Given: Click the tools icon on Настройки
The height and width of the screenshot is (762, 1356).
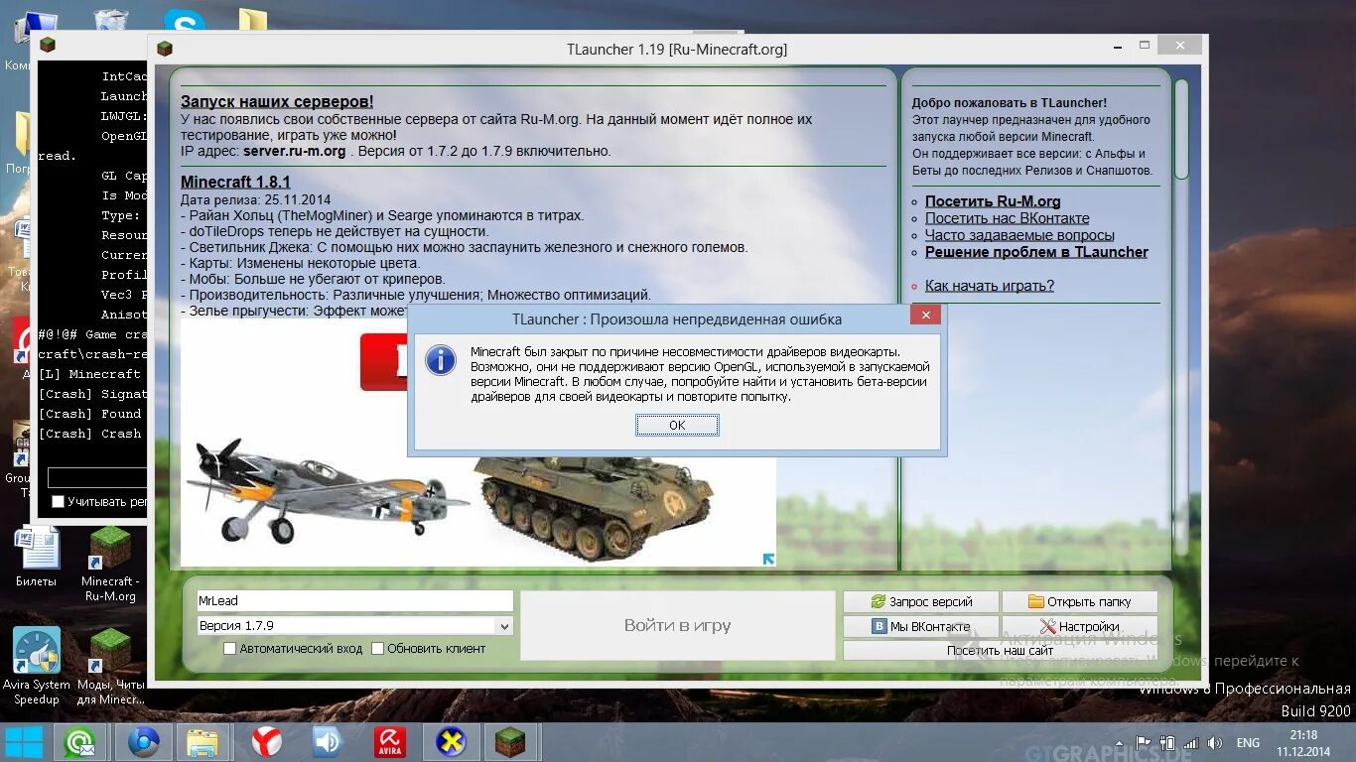Looking at the screenshot, I should coord(1047,626).
